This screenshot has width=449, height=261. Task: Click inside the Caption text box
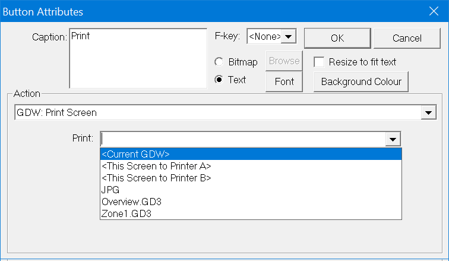[138, 58]
